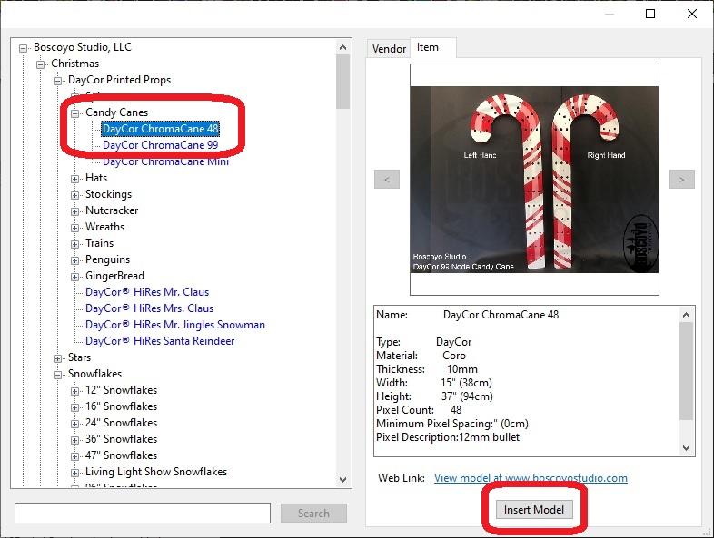Select DayCor ChromaCane 99 item
Image resolution: width=714 pixels, height=538 pixels.
(160, 145)
